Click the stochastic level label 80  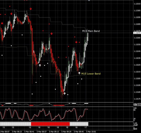[x=135, y=110]
